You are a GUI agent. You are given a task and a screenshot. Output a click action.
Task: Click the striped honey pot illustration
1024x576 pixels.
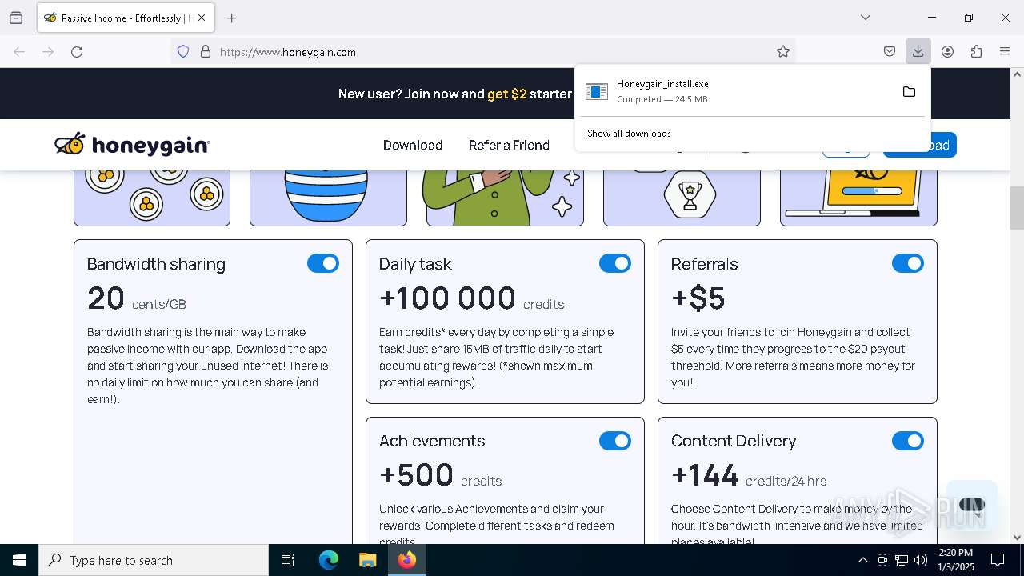[x=328, y=198]
